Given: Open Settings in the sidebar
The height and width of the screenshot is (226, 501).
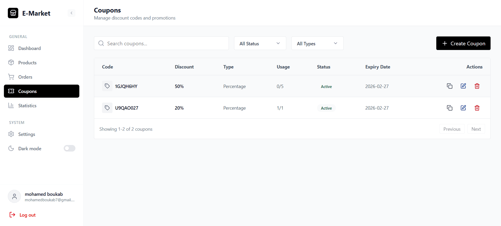Looking at the screenshot, I should click(x=41, y=134).
